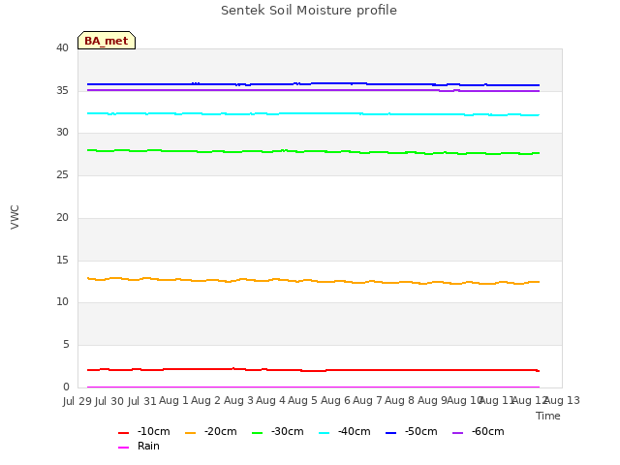
Task: Click the Aug 7 x-axis label
Action: point(367,400)
